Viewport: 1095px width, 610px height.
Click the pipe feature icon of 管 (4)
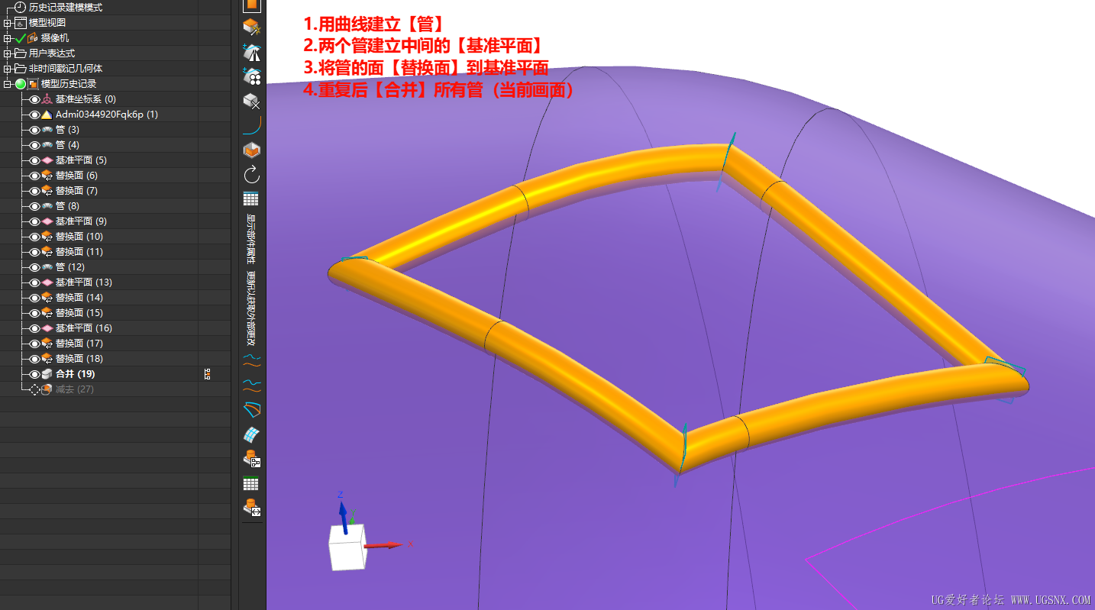pos(47,145)
